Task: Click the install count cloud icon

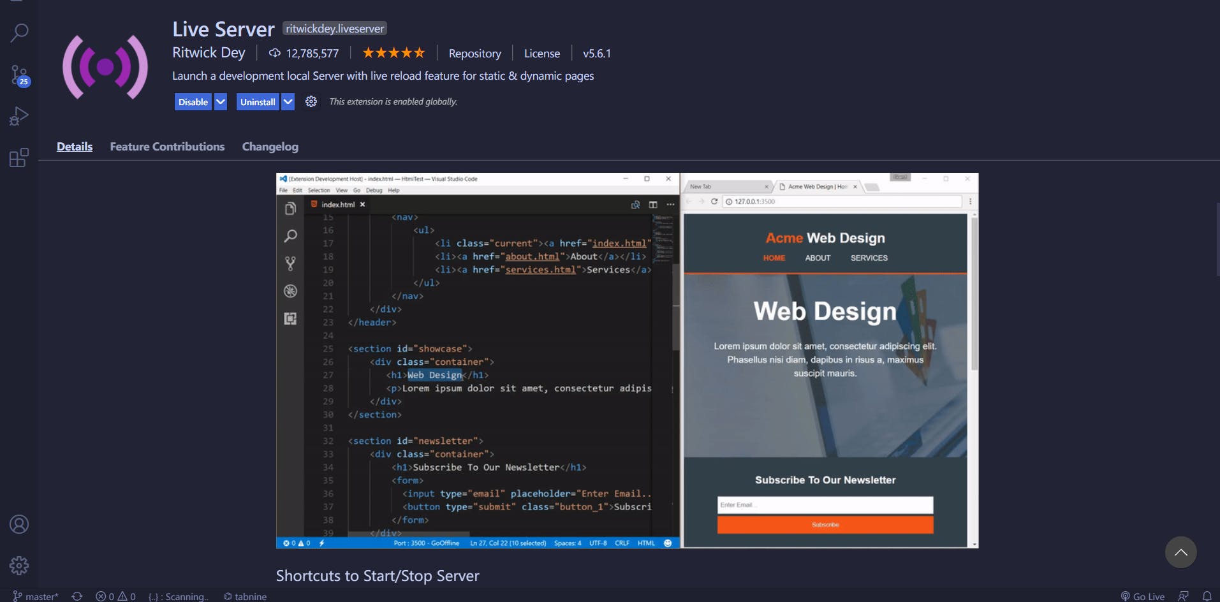Action: point(274,54)
